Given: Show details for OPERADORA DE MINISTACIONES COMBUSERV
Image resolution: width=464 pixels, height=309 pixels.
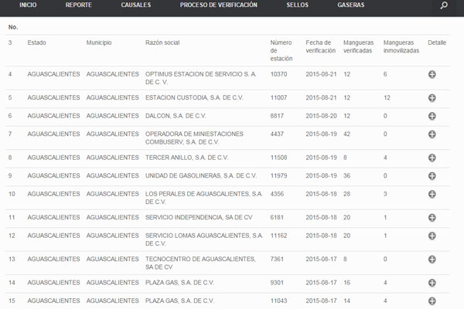Looking at the screenshot, I should [432, 136].
